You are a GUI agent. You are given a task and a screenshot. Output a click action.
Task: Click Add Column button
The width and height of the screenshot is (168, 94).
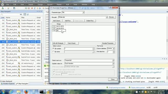57,21
